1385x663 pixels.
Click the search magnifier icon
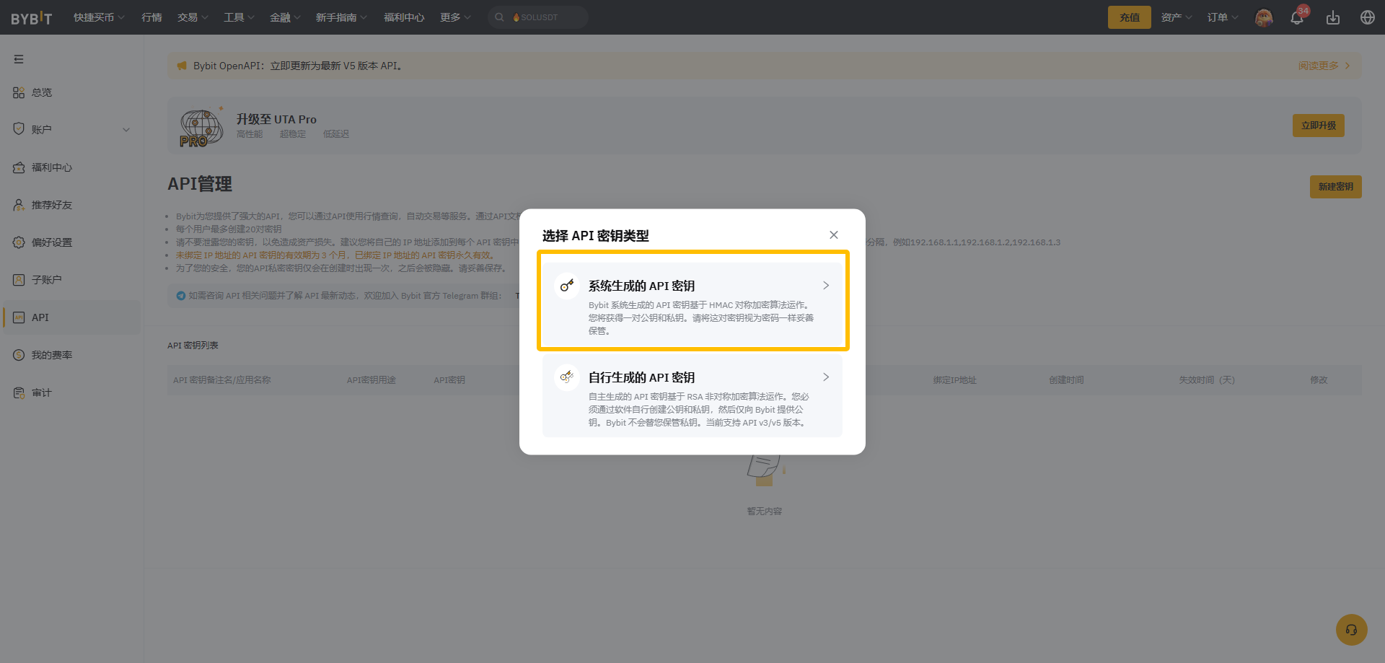(499, 17)
